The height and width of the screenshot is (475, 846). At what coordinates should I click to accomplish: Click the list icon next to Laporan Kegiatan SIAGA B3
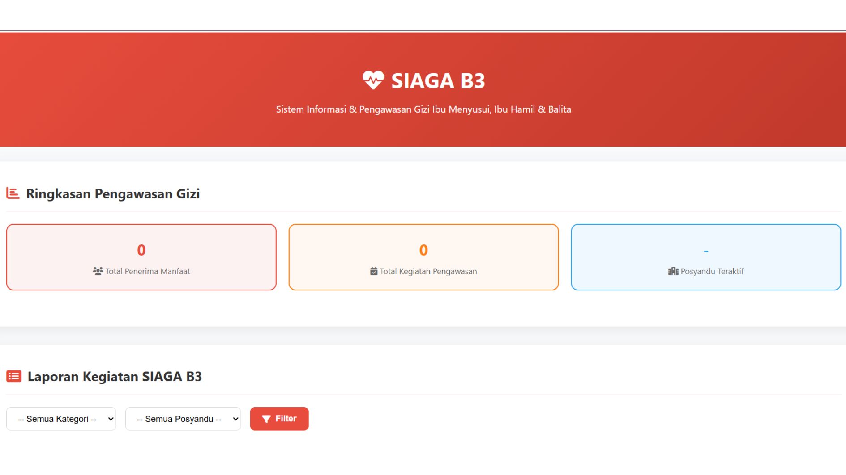[x=14, y=376]
